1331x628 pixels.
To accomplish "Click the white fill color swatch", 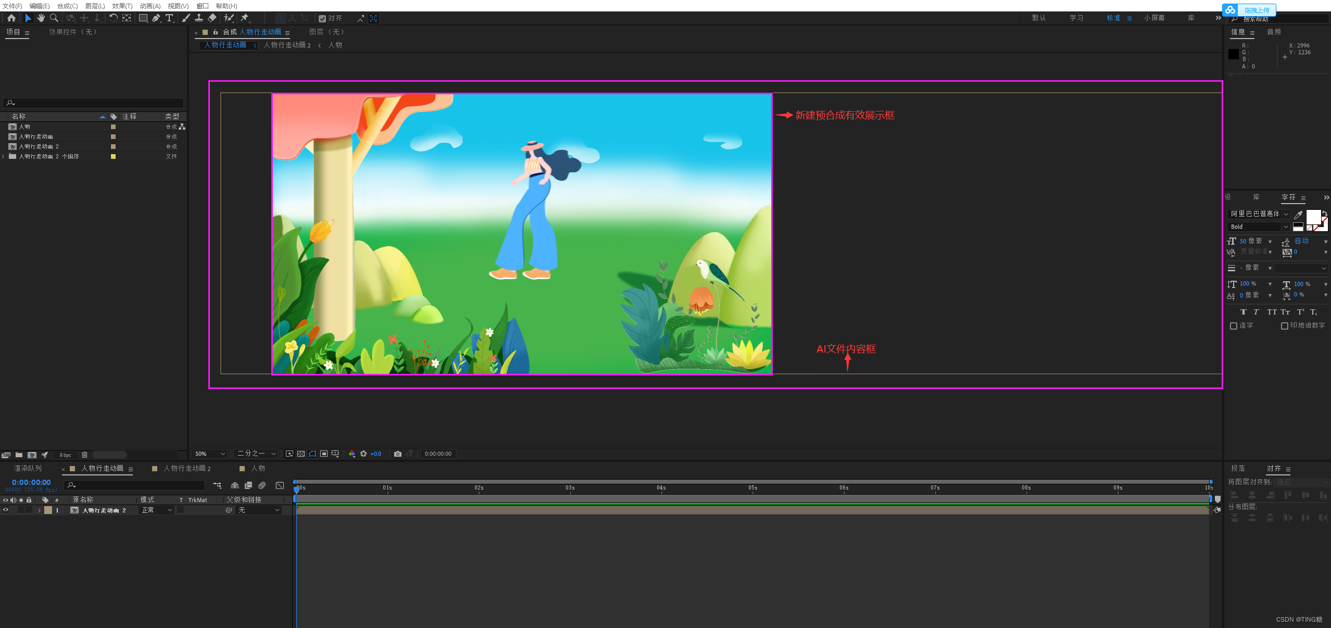I will pos(1313,217).
